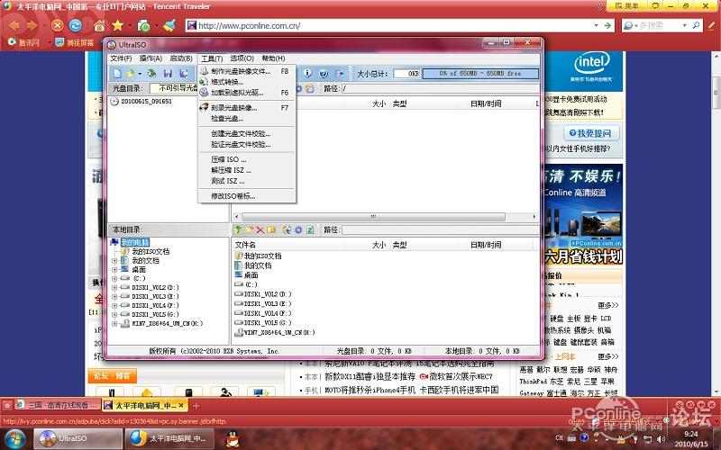The width and height of the screenshot is (721, 450).
Task: Click the folder icon next to the red X in local toolbar
Action: 271,229
